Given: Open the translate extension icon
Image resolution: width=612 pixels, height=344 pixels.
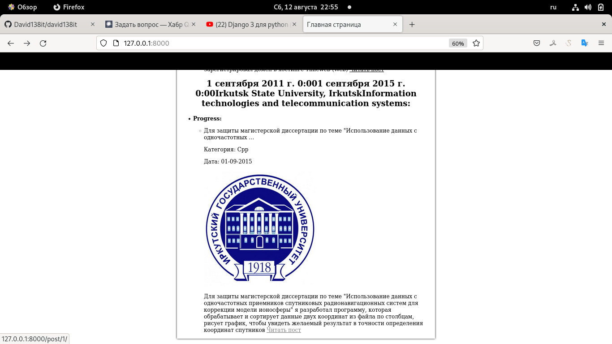Looking at the screenshot, I should point(585,43).
